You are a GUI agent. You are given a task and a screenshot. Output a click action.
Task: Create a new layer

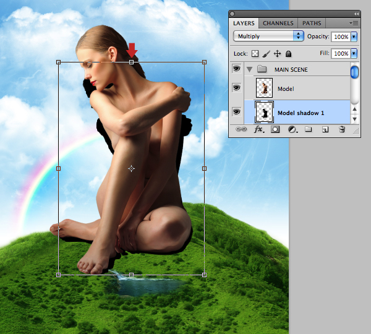(325, 129)
